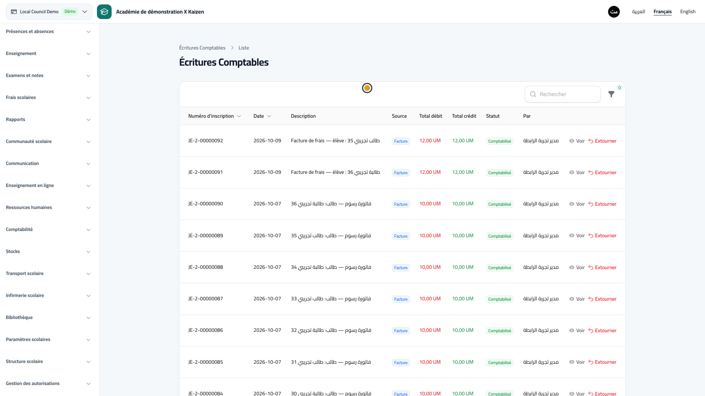The image size is (705, 396).
Task: Click the eye icon for JE-2-00000087
Action: click(572, 299)
